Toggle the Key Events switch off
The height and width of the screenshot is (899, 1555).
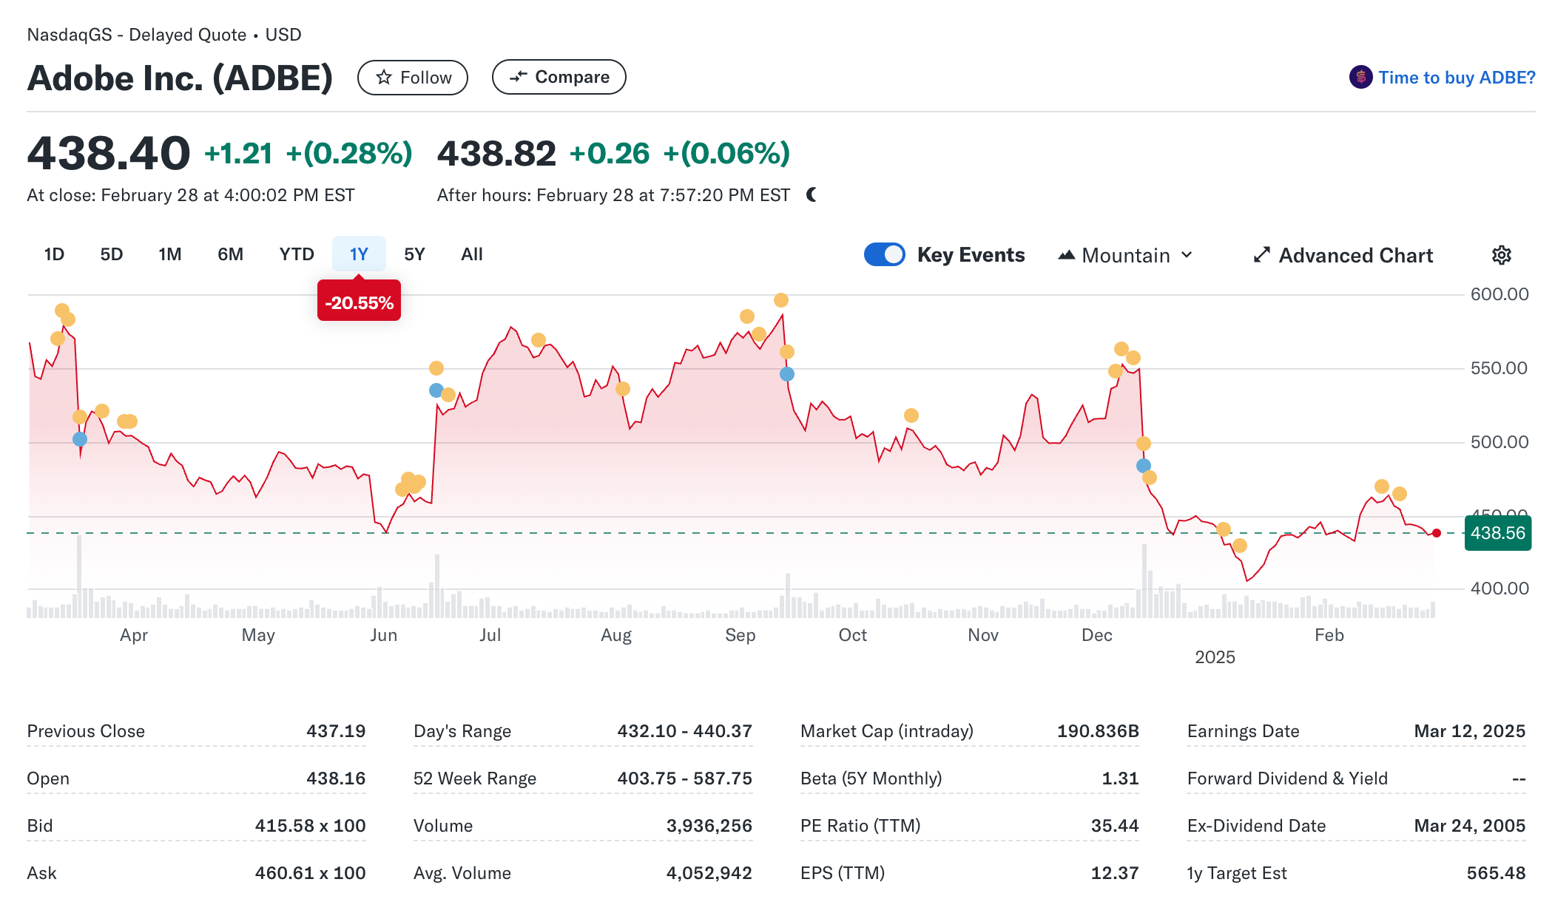884,254
